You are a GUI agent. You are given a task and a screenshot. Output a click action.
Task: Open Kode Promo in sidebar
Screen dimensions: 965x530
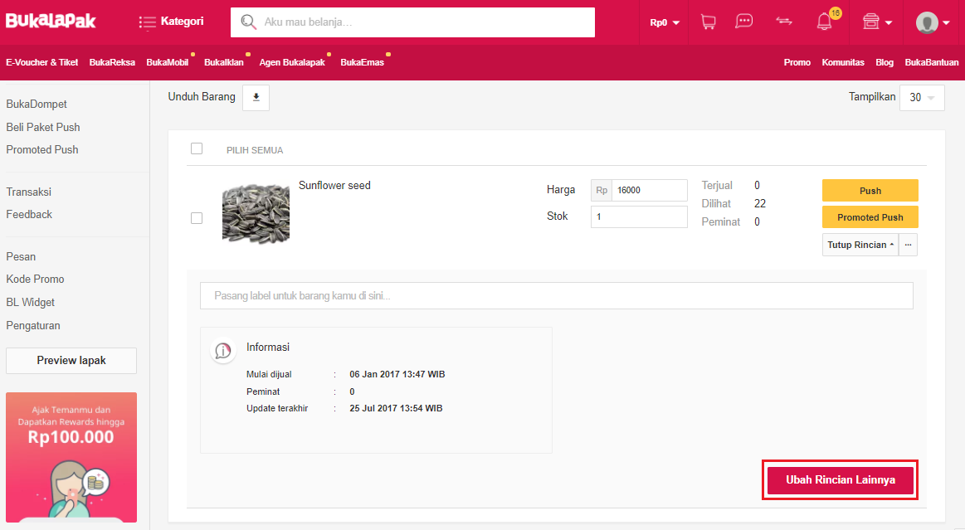click(x=35, y=280)
